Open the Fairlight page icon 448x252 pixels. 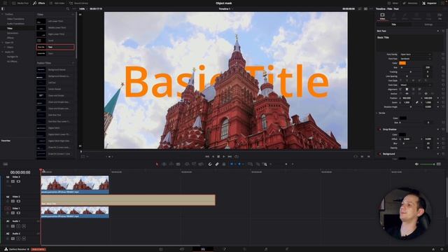click(266, 249)
